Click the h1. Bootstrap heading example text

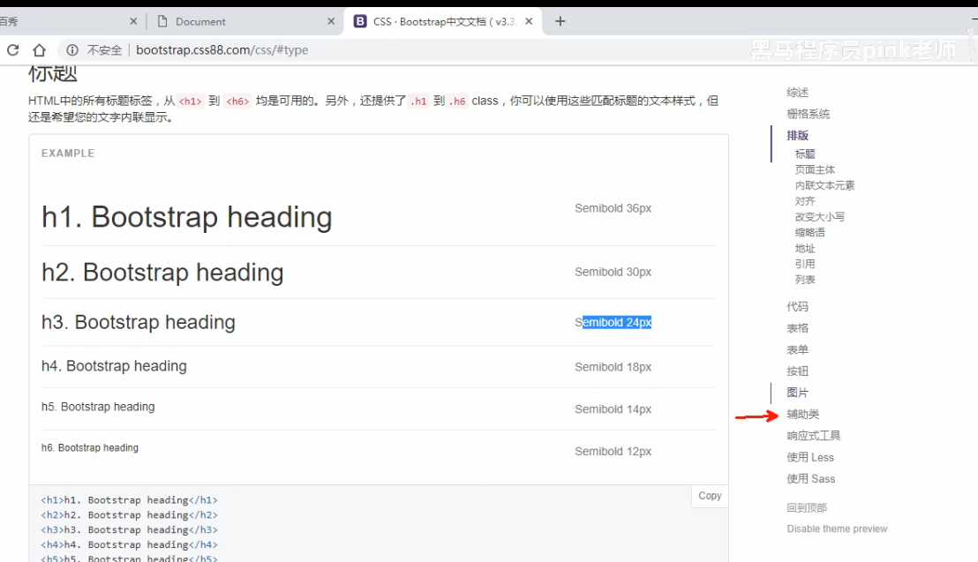tap(186, 217)
